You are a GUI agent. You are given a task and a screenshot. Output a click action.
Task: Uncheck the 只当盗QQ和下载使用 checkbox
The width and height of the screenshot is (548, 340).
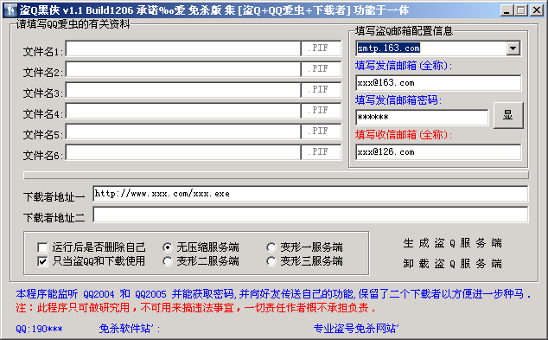[x=42, y=261]
